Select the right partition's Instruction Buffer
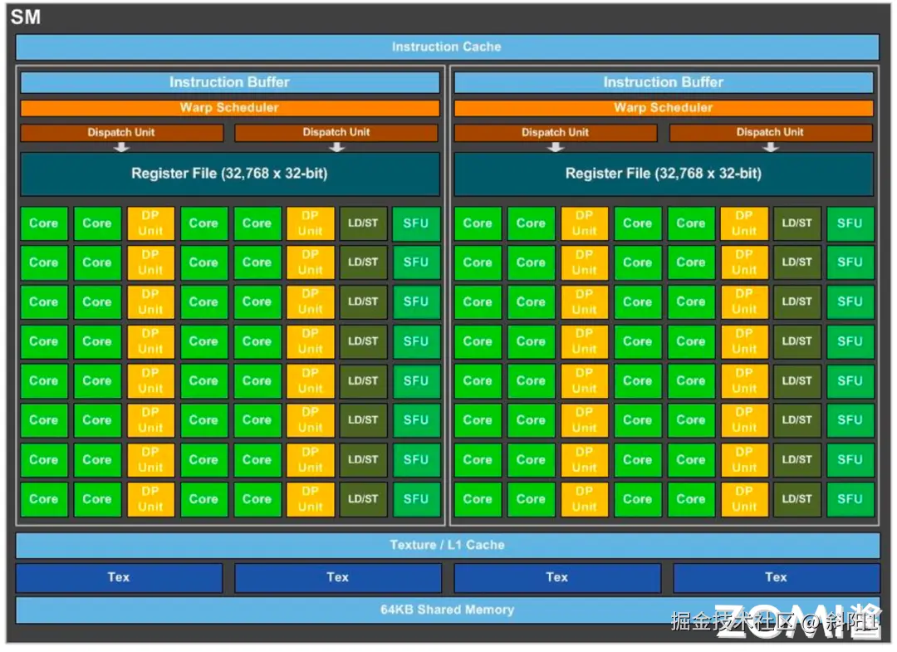Viewport: 897px width, 652px height. [x=663, y=82]
